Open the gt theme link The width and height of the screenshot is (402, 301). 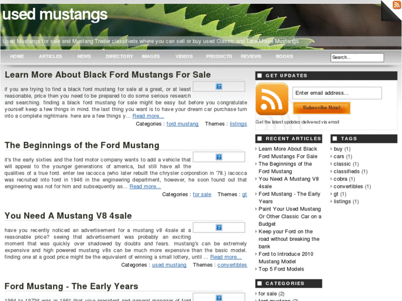click(244, 194)
